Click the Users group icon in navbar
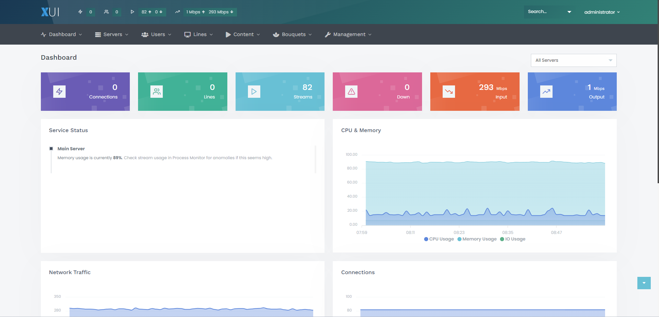659x317 pixels. pyautogui.click(x=145, y=35)
